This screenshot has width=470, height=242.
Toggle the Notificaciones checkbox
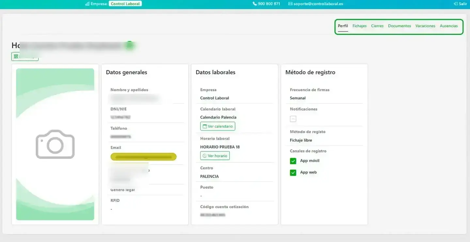click(293, 119)
